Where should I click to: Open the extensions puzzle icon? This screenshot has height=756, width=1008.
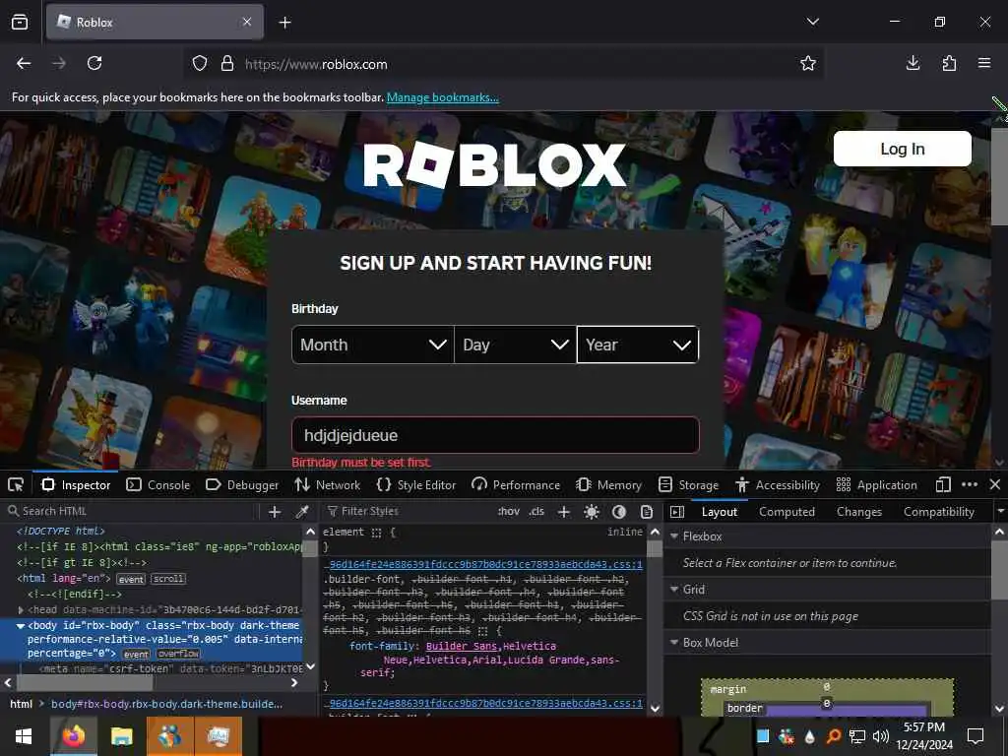pos(949,63)
